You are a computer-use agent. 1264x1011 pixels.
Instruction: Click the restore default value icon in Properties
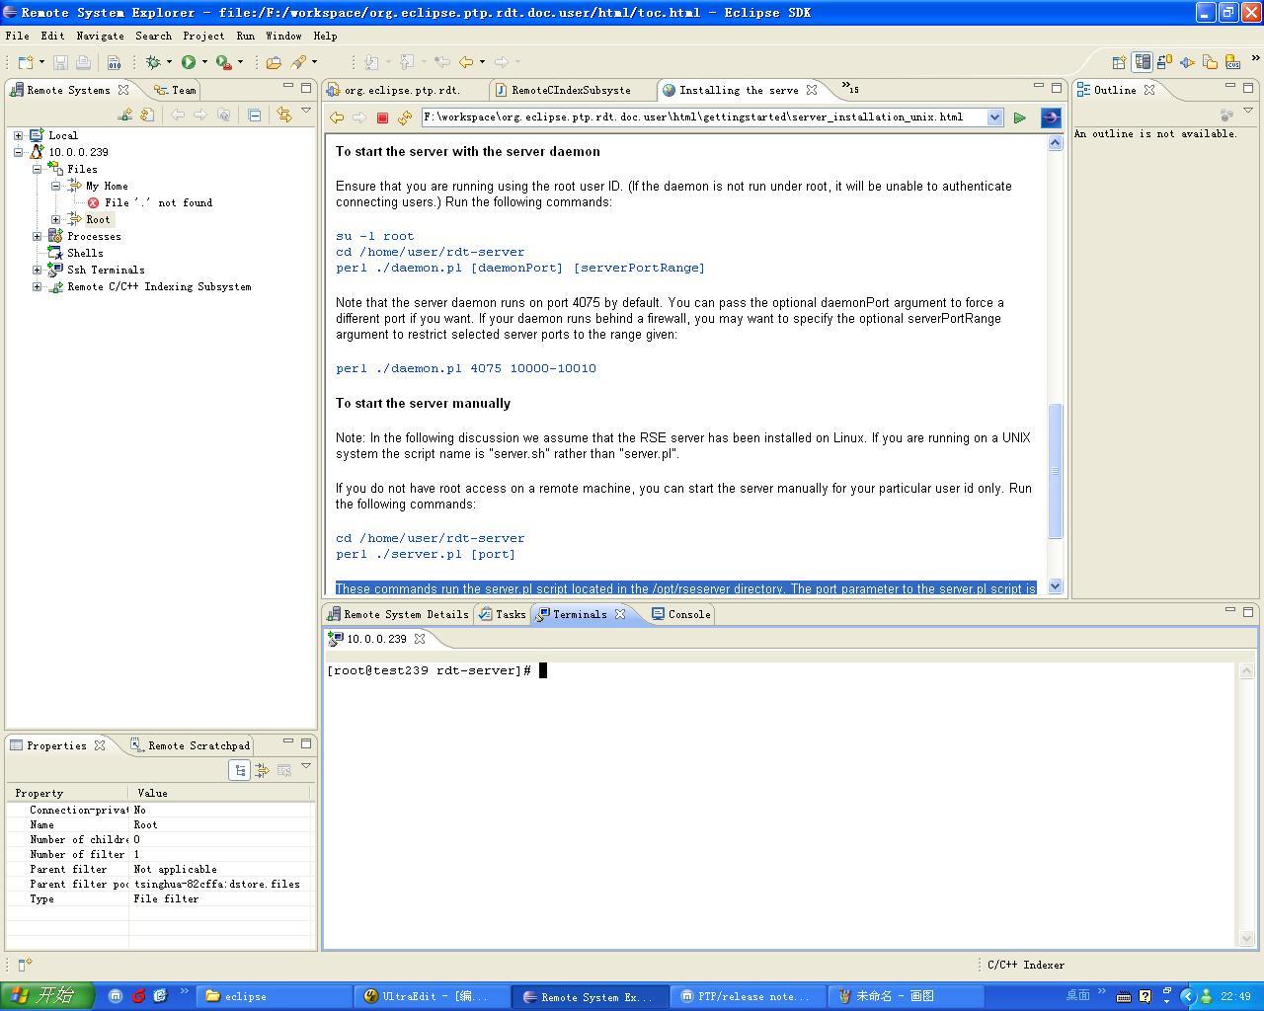284,770
